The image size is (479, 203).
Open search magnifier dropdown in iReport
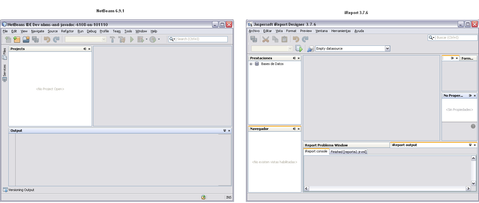point(432,37)
